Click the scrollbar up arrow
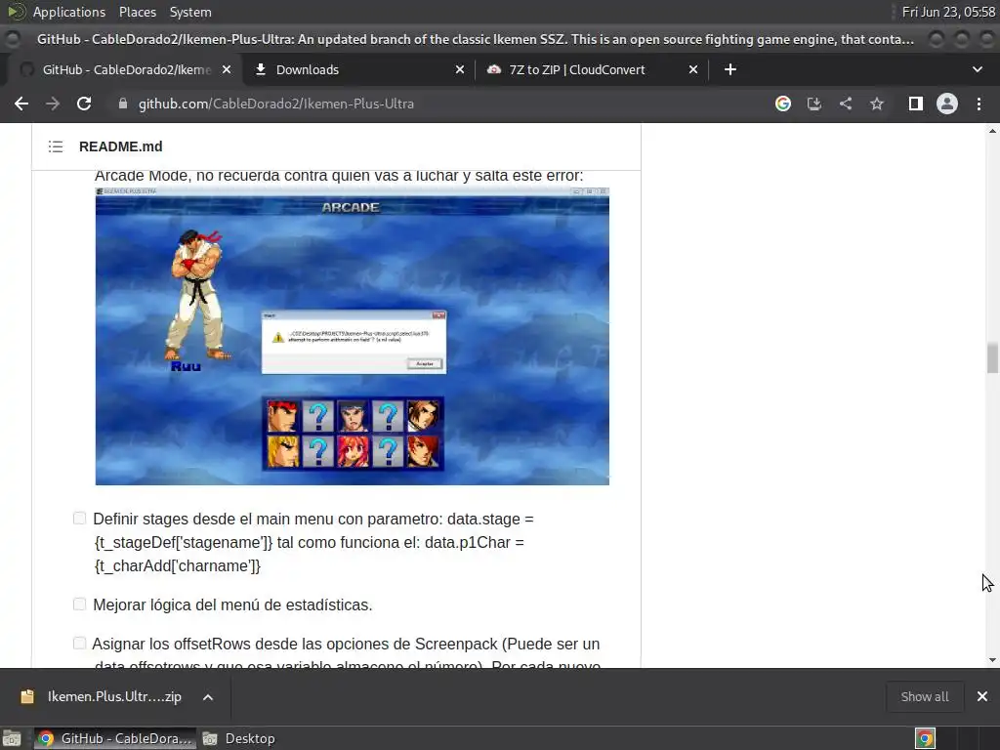The width and height of the screenshot is (1000, 750). click(x=992, y=131)
